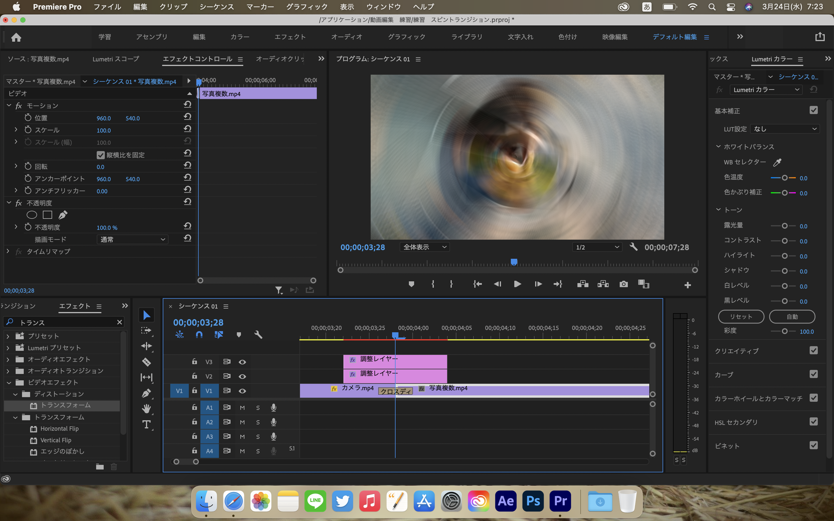Click the 彩度 slider handle
Screen dimensions: 834x521
pyautogui.click(x=785, y=331)
